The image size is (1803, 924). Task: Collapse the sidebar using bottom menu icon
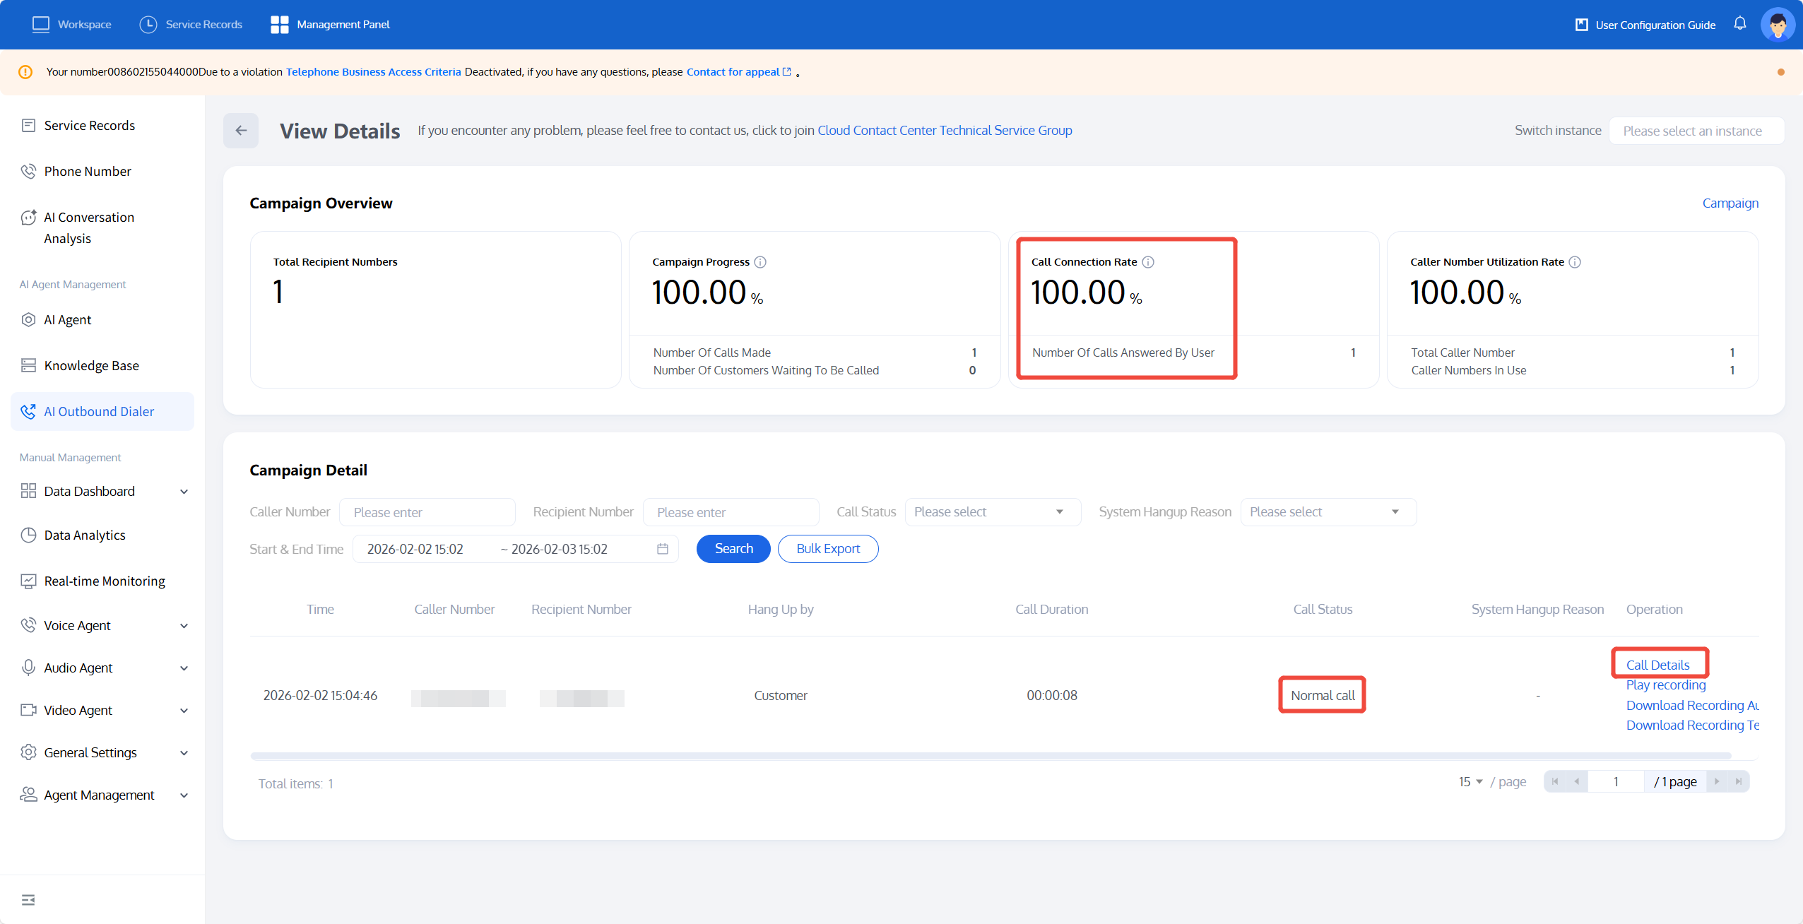(28, 899)
